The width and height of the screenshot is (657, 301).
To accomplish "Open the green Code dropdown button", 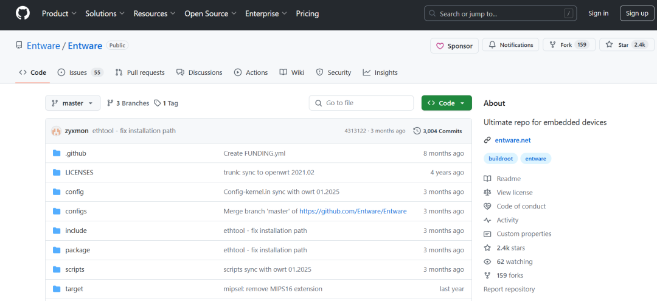I will [447, 103].
